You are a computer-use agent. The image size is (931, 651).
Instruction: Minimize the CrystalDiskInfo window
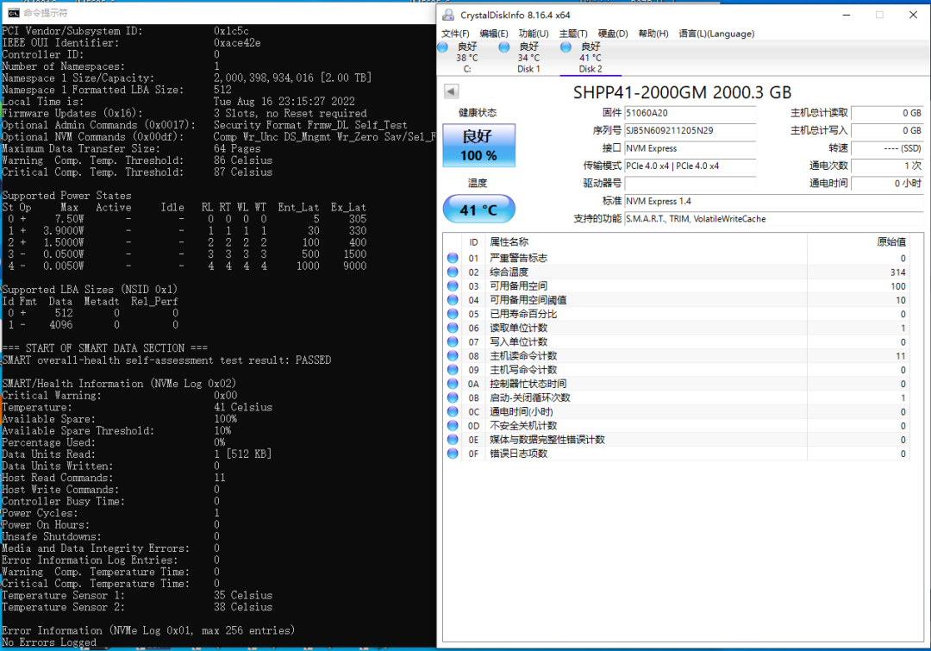pos(847,15)
